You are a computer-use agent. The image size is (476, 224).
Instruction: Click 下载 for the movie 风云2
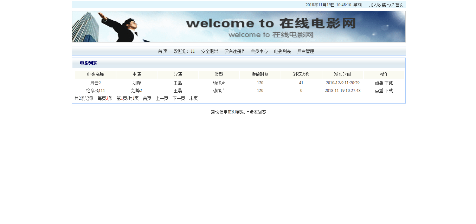[x=388, y=83]
